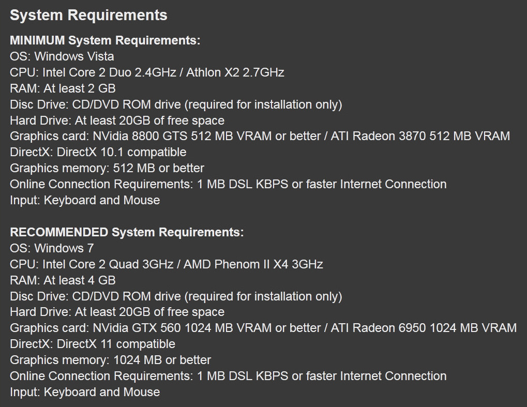The width and height of the screenshot is (527, 407).
Task: Select the RECOMMENDED System Requirements heading
Action: [x=127, y=232]
